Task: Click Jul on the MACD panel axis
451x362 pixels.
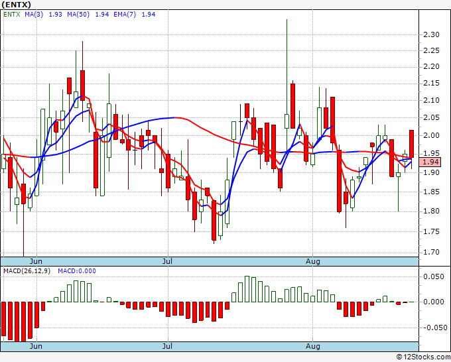Action: point(167,346)
